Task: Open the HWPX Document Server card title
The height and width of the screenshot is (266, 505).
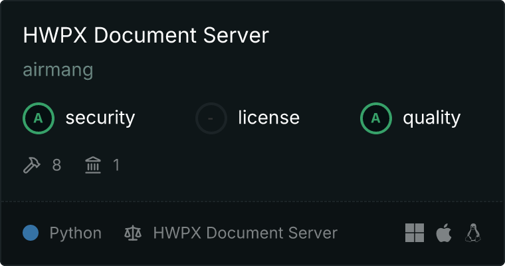Action: click(146, 36)
